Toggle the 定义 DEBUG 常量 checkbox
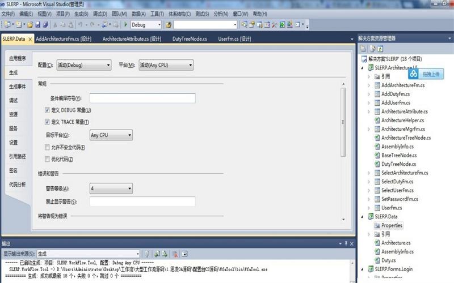The image size is (454, 283). (x=47, y=110)
